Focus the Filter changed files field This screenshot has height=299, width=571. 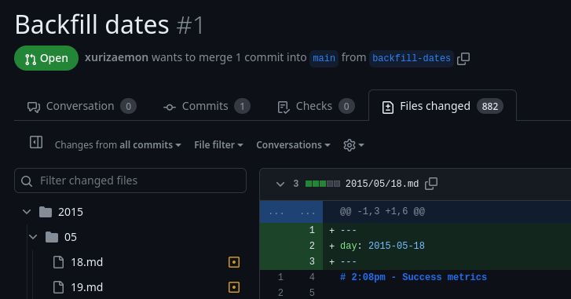(130, 180)
